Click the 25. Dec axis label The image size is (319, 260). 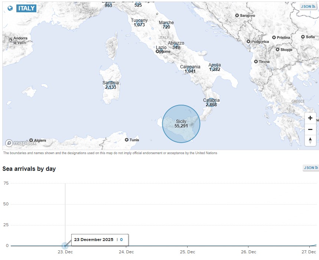[188, 252]
